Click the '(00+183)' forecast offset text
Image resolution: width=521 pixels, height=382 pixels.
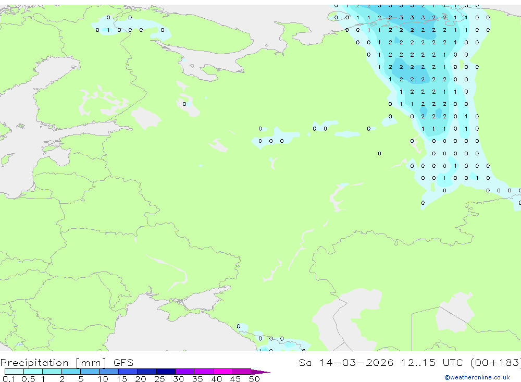tap(495, 363)
